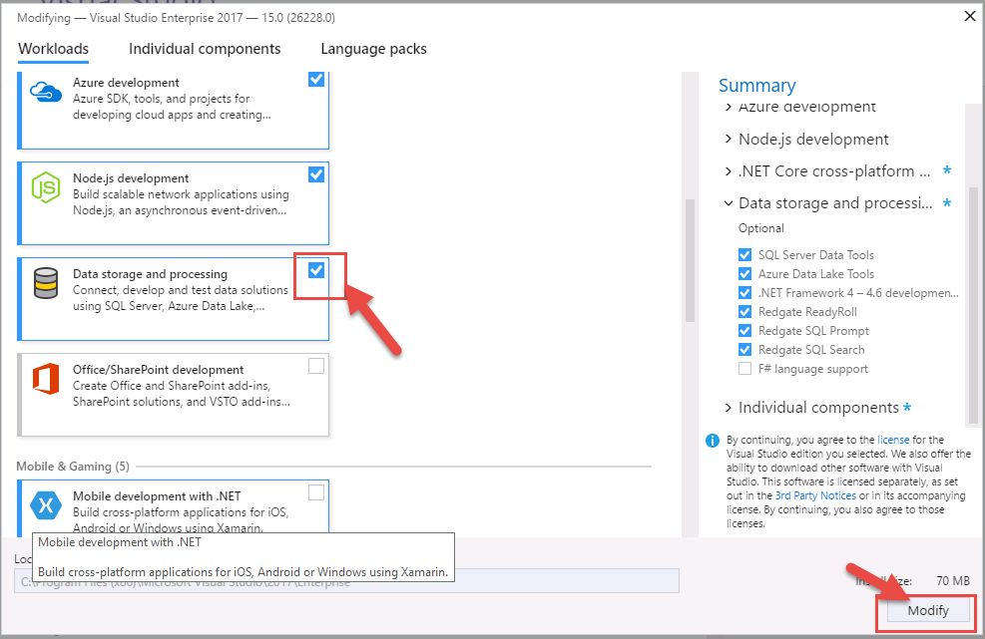Click the Optional label in Summary
Viewport: 985px width, 639px height.
tap(761, 228)
